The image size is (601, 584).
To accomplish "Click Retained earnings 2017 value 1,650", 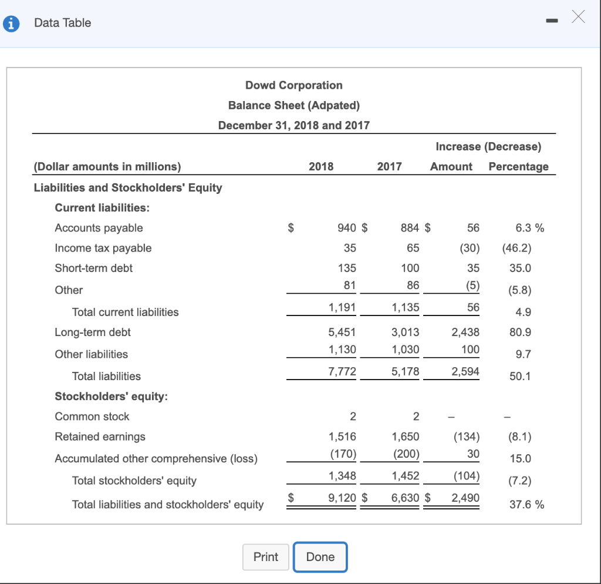I will click(406, 437).
